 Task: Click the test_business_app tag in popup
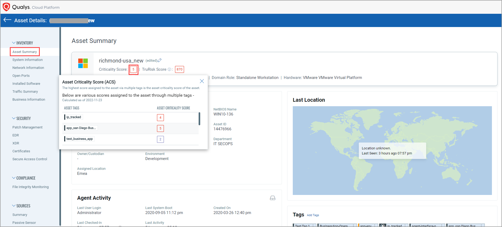[x=79, y=139]
